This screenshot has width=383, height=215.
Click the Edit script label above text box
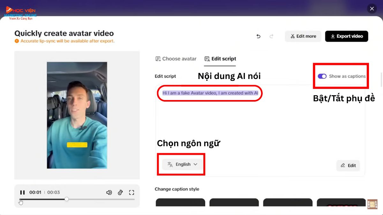click(165, 76)
